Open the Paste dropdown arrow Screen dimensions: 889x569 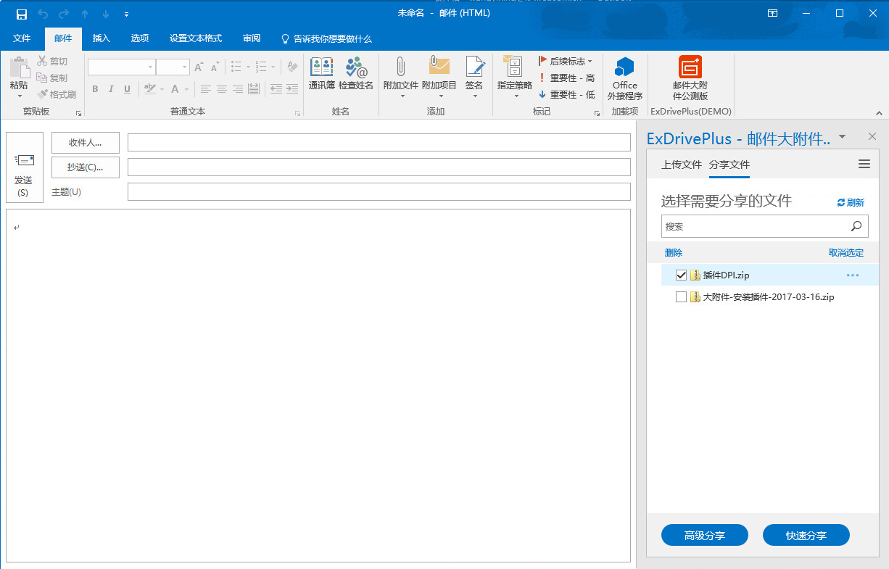click(x=20, y=96)
